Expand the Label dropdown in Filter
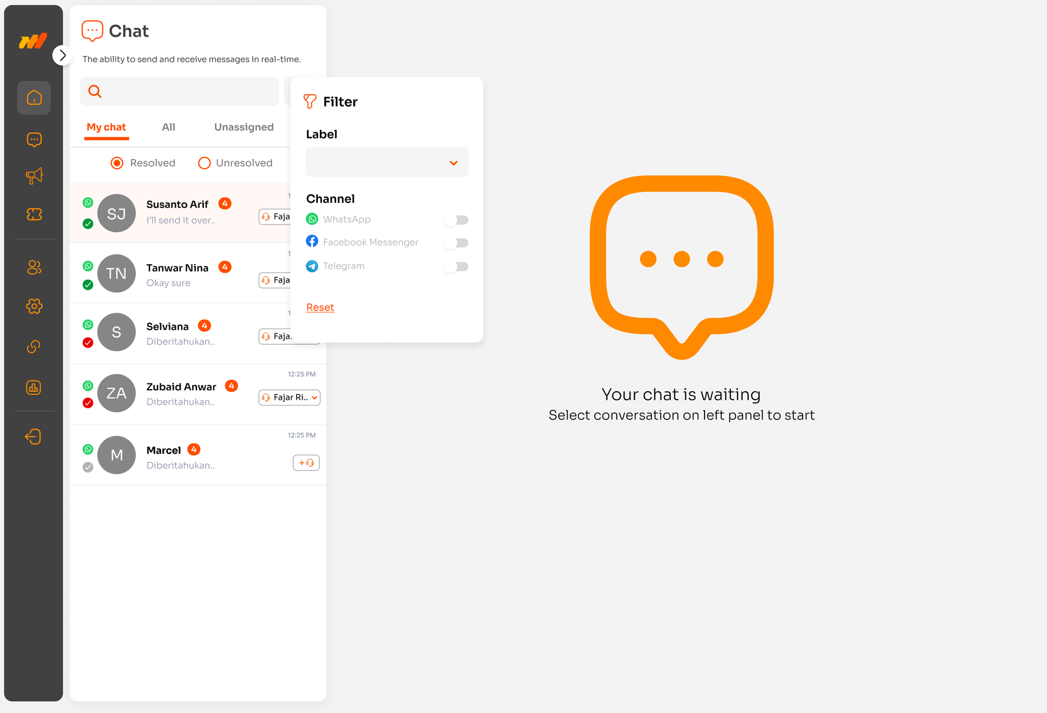 387,162
